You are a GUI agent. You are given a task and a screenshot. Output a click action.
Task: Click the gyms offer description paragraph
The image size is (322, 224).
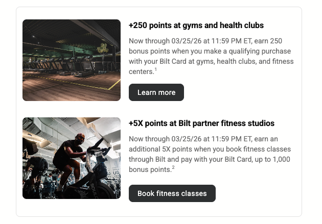click(x=211, y=56)
